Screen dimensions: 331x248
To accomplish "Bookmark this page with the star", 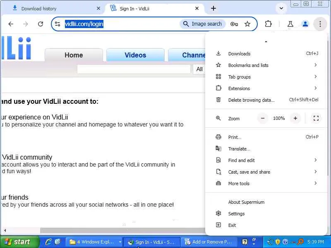I will point(247,24).
